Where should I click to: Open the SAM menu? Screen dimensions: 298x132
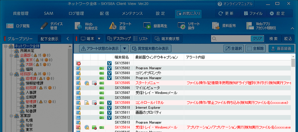[x=48, y=14]
